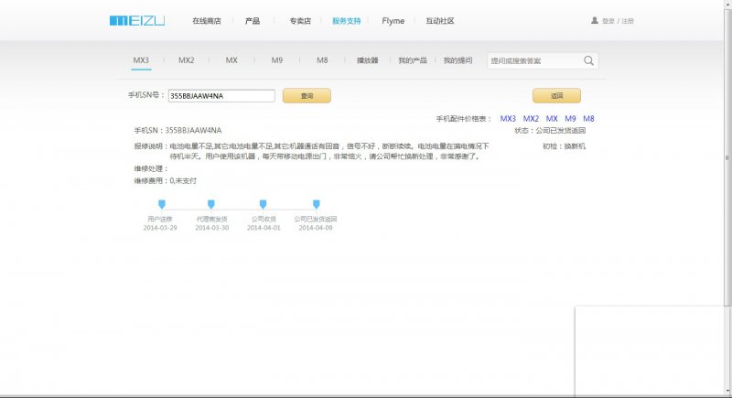Open M8 accessory price list link
Image resolution: width=732 pixels, height=398 pixels.
[588, 119]
